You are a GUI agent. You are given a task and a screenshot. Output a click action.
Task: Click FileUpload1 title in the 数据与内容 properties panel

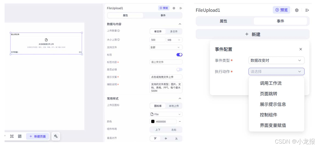point(115,8)
